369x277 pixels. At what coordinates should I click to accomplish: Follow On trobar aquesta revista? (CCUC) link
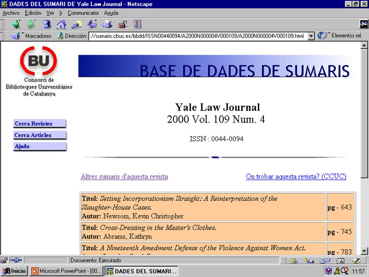tap(296, 177)
